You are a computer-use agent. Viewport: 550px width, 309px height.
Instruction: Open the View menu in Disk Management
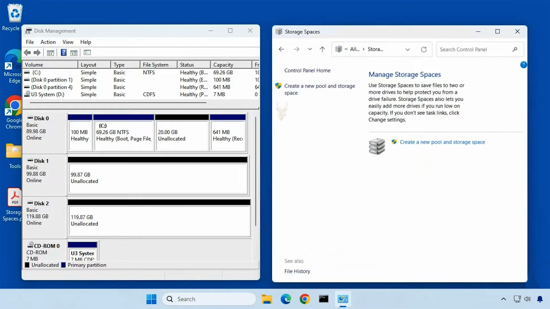[68, 42]
